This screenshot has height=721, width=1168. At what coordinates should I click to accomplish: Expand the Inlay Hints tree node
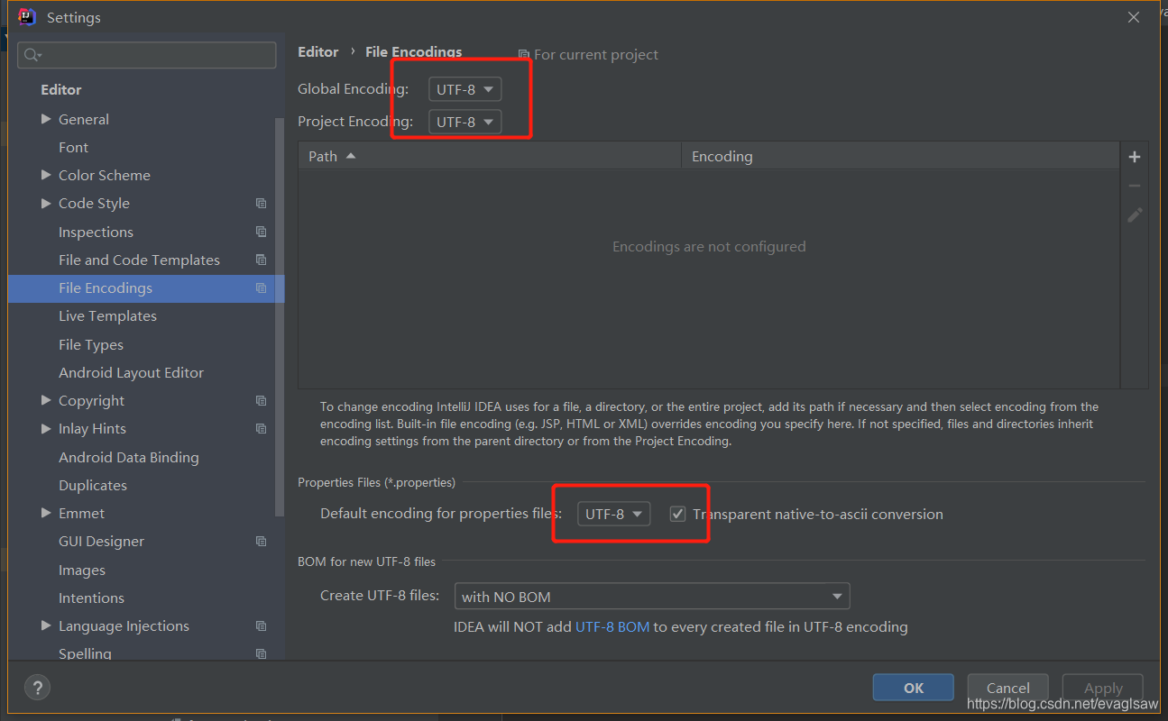(46, 429)
